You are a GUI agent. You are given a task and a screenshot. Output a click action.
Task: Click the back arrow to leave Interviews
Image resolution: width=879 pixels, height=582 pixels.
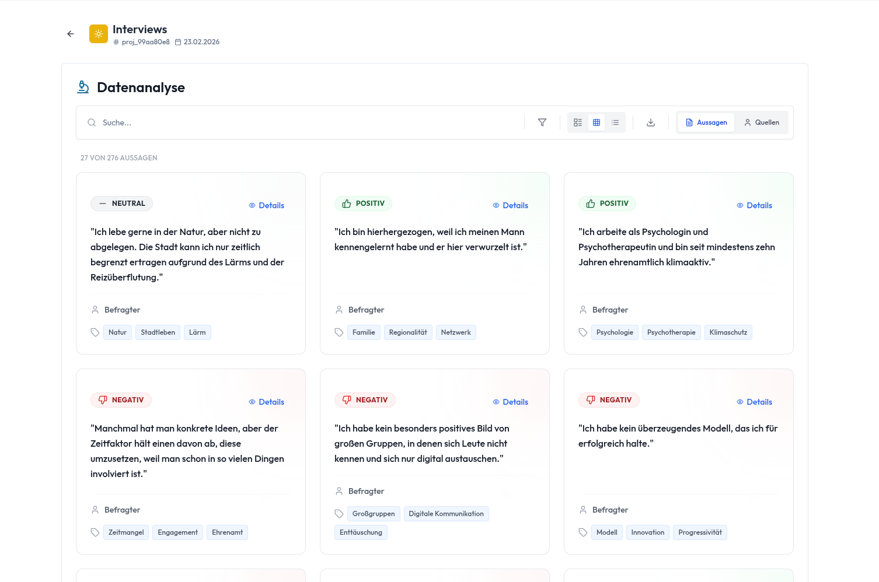70,34
